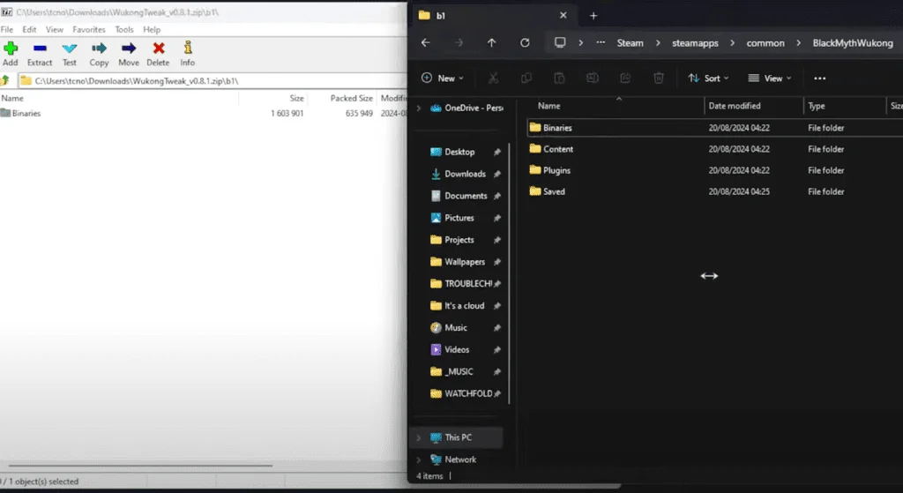Unpin Wallpapers via its pin icon
The width and height of the screenshot is (903, 493).
pyautogui.click(x=497, y=261)
